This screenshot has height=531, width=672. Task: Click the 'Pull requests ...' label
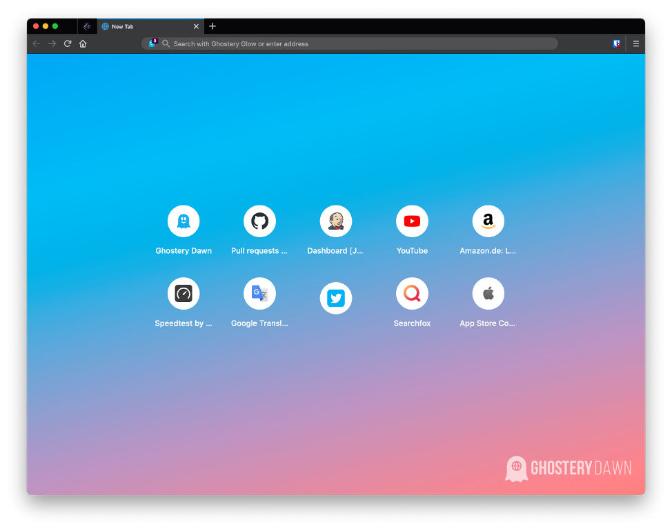point(259,250)
